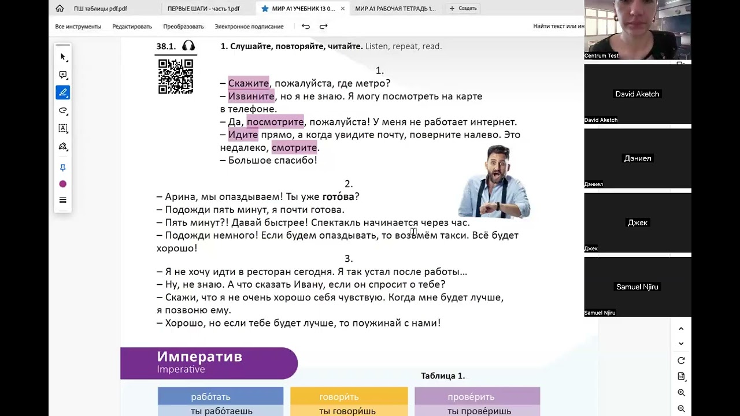
Task: Click the проверить table header
Action: (478, 396)
